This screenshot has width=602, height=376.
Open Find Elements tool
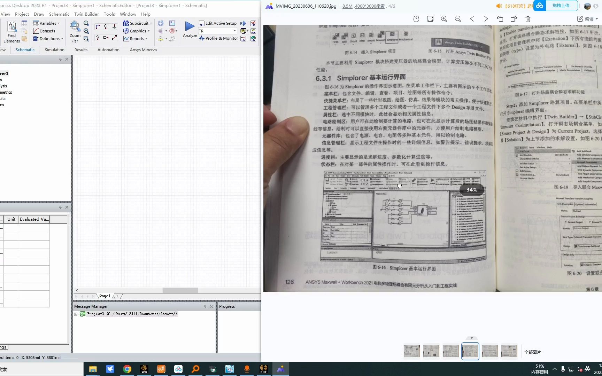click(x=11, y=32)
